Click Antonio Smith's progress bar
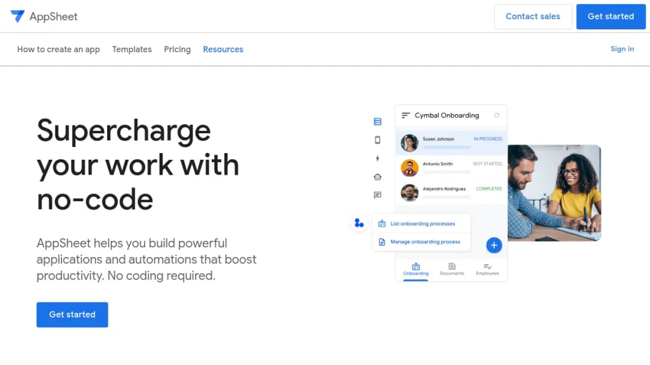This screenshot has height=365, width=650. [x=447, y=172]
